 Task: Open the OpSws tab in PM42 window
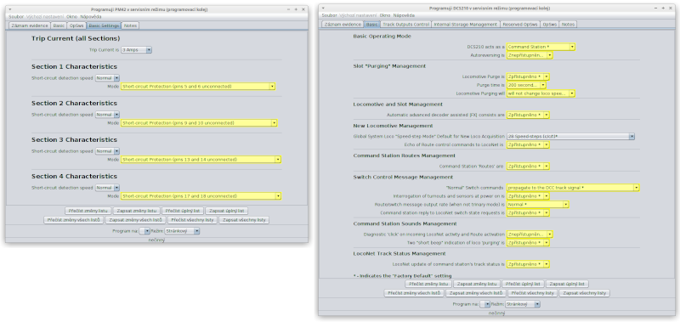pos(76,25)
